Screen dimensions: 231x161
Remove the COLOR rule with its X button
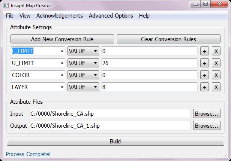pos(216,75)
